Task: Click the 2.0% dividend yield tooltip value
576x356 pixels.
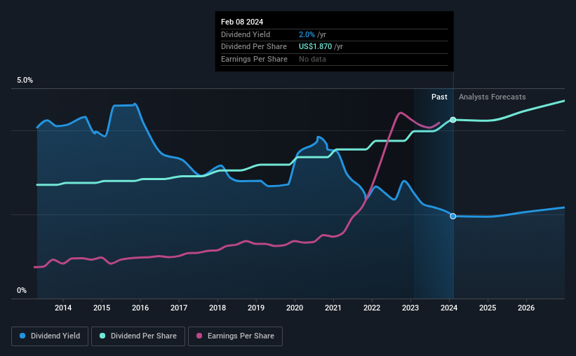Action: coord(307,34)
